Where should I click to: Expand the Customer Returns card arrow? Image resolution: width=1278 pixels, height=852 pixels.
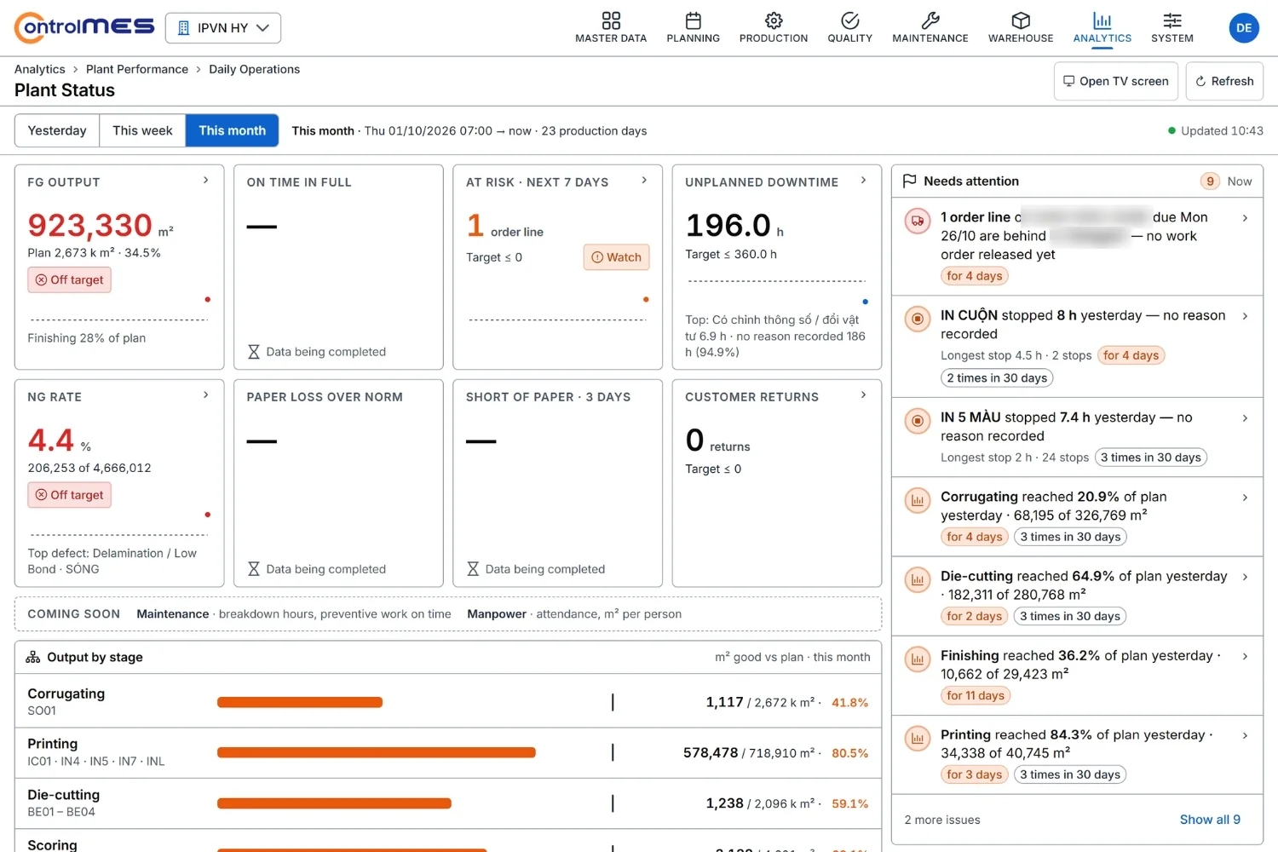click(x=863, y=394)
